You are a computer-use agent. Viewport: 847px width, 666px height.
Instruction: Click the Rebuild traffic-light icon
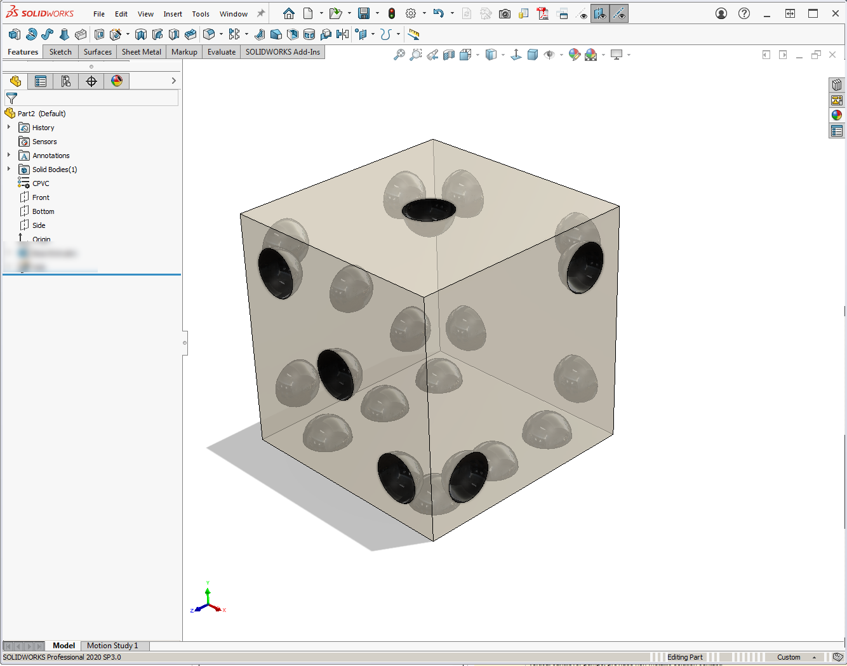click(392, 12)
